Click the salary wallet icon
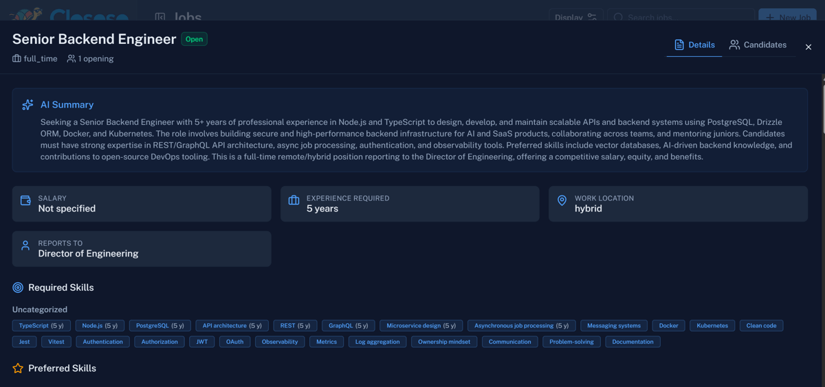The height and width of the screenshot is (387, 825). [25, 200]
